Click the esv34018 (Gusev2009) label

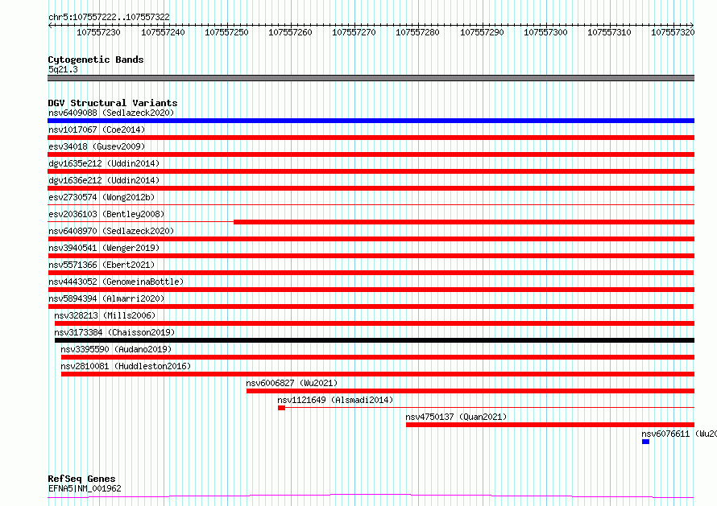[97, 146]
